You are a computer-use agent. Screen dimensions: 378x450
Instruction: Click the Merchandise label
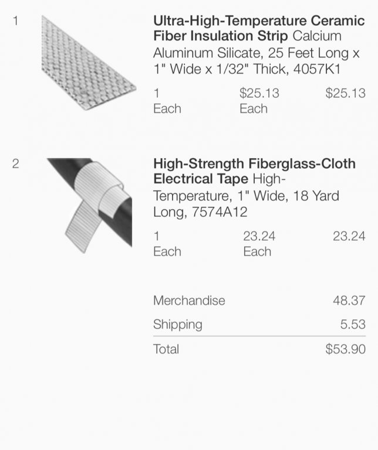189,301
